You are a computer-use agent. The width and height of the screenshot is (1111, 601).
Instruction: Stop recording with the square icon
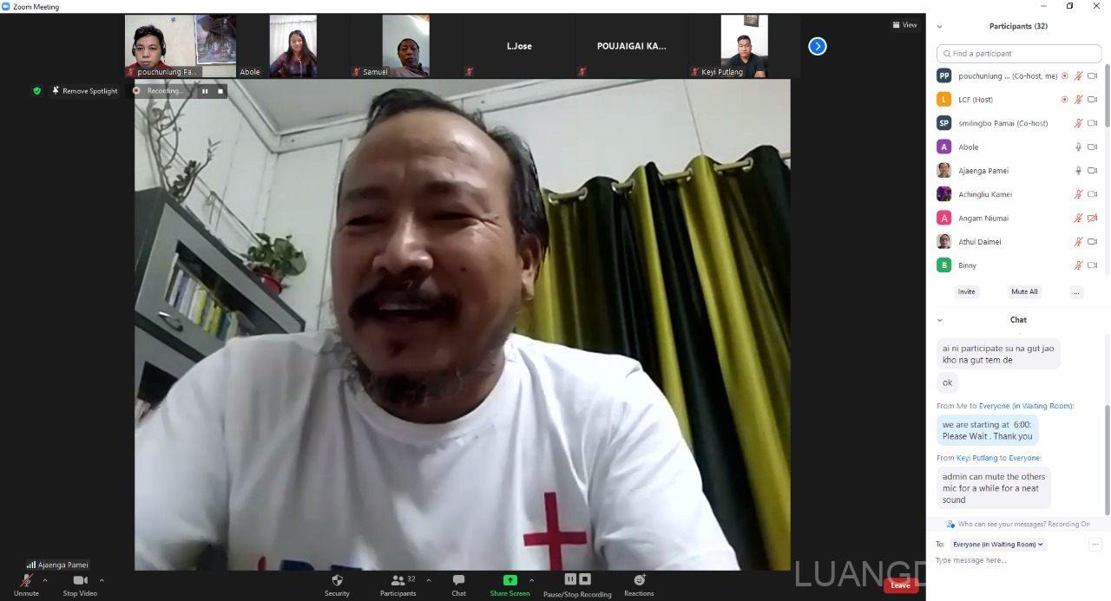220,91
